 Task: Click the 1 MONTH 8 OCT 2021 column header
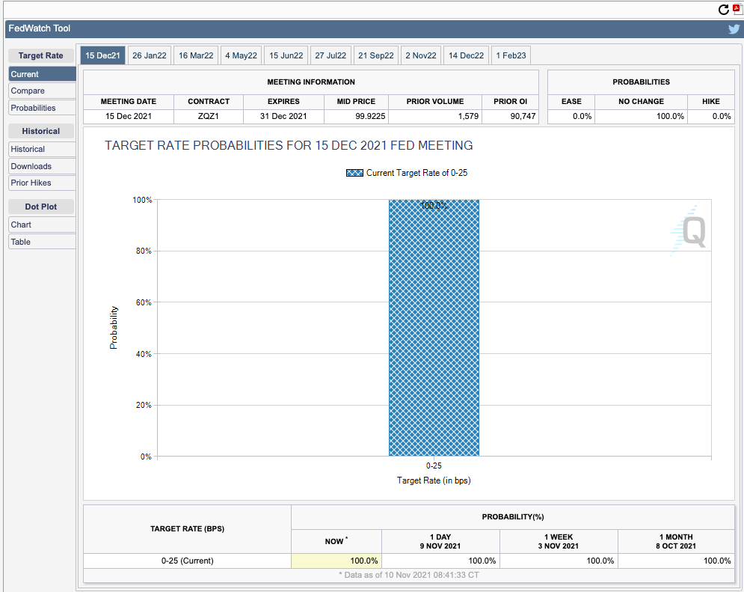676,541
